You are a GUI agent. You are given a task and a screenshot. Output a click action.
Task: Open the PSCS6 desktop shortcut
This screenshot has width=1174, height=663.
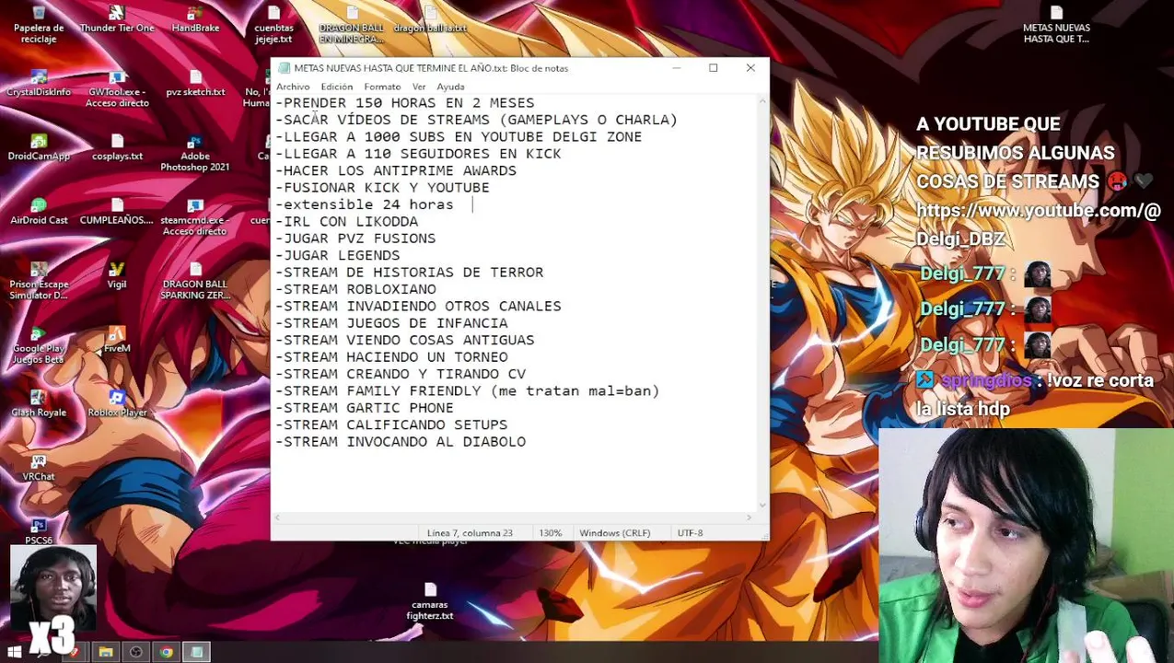click(39, 531)
